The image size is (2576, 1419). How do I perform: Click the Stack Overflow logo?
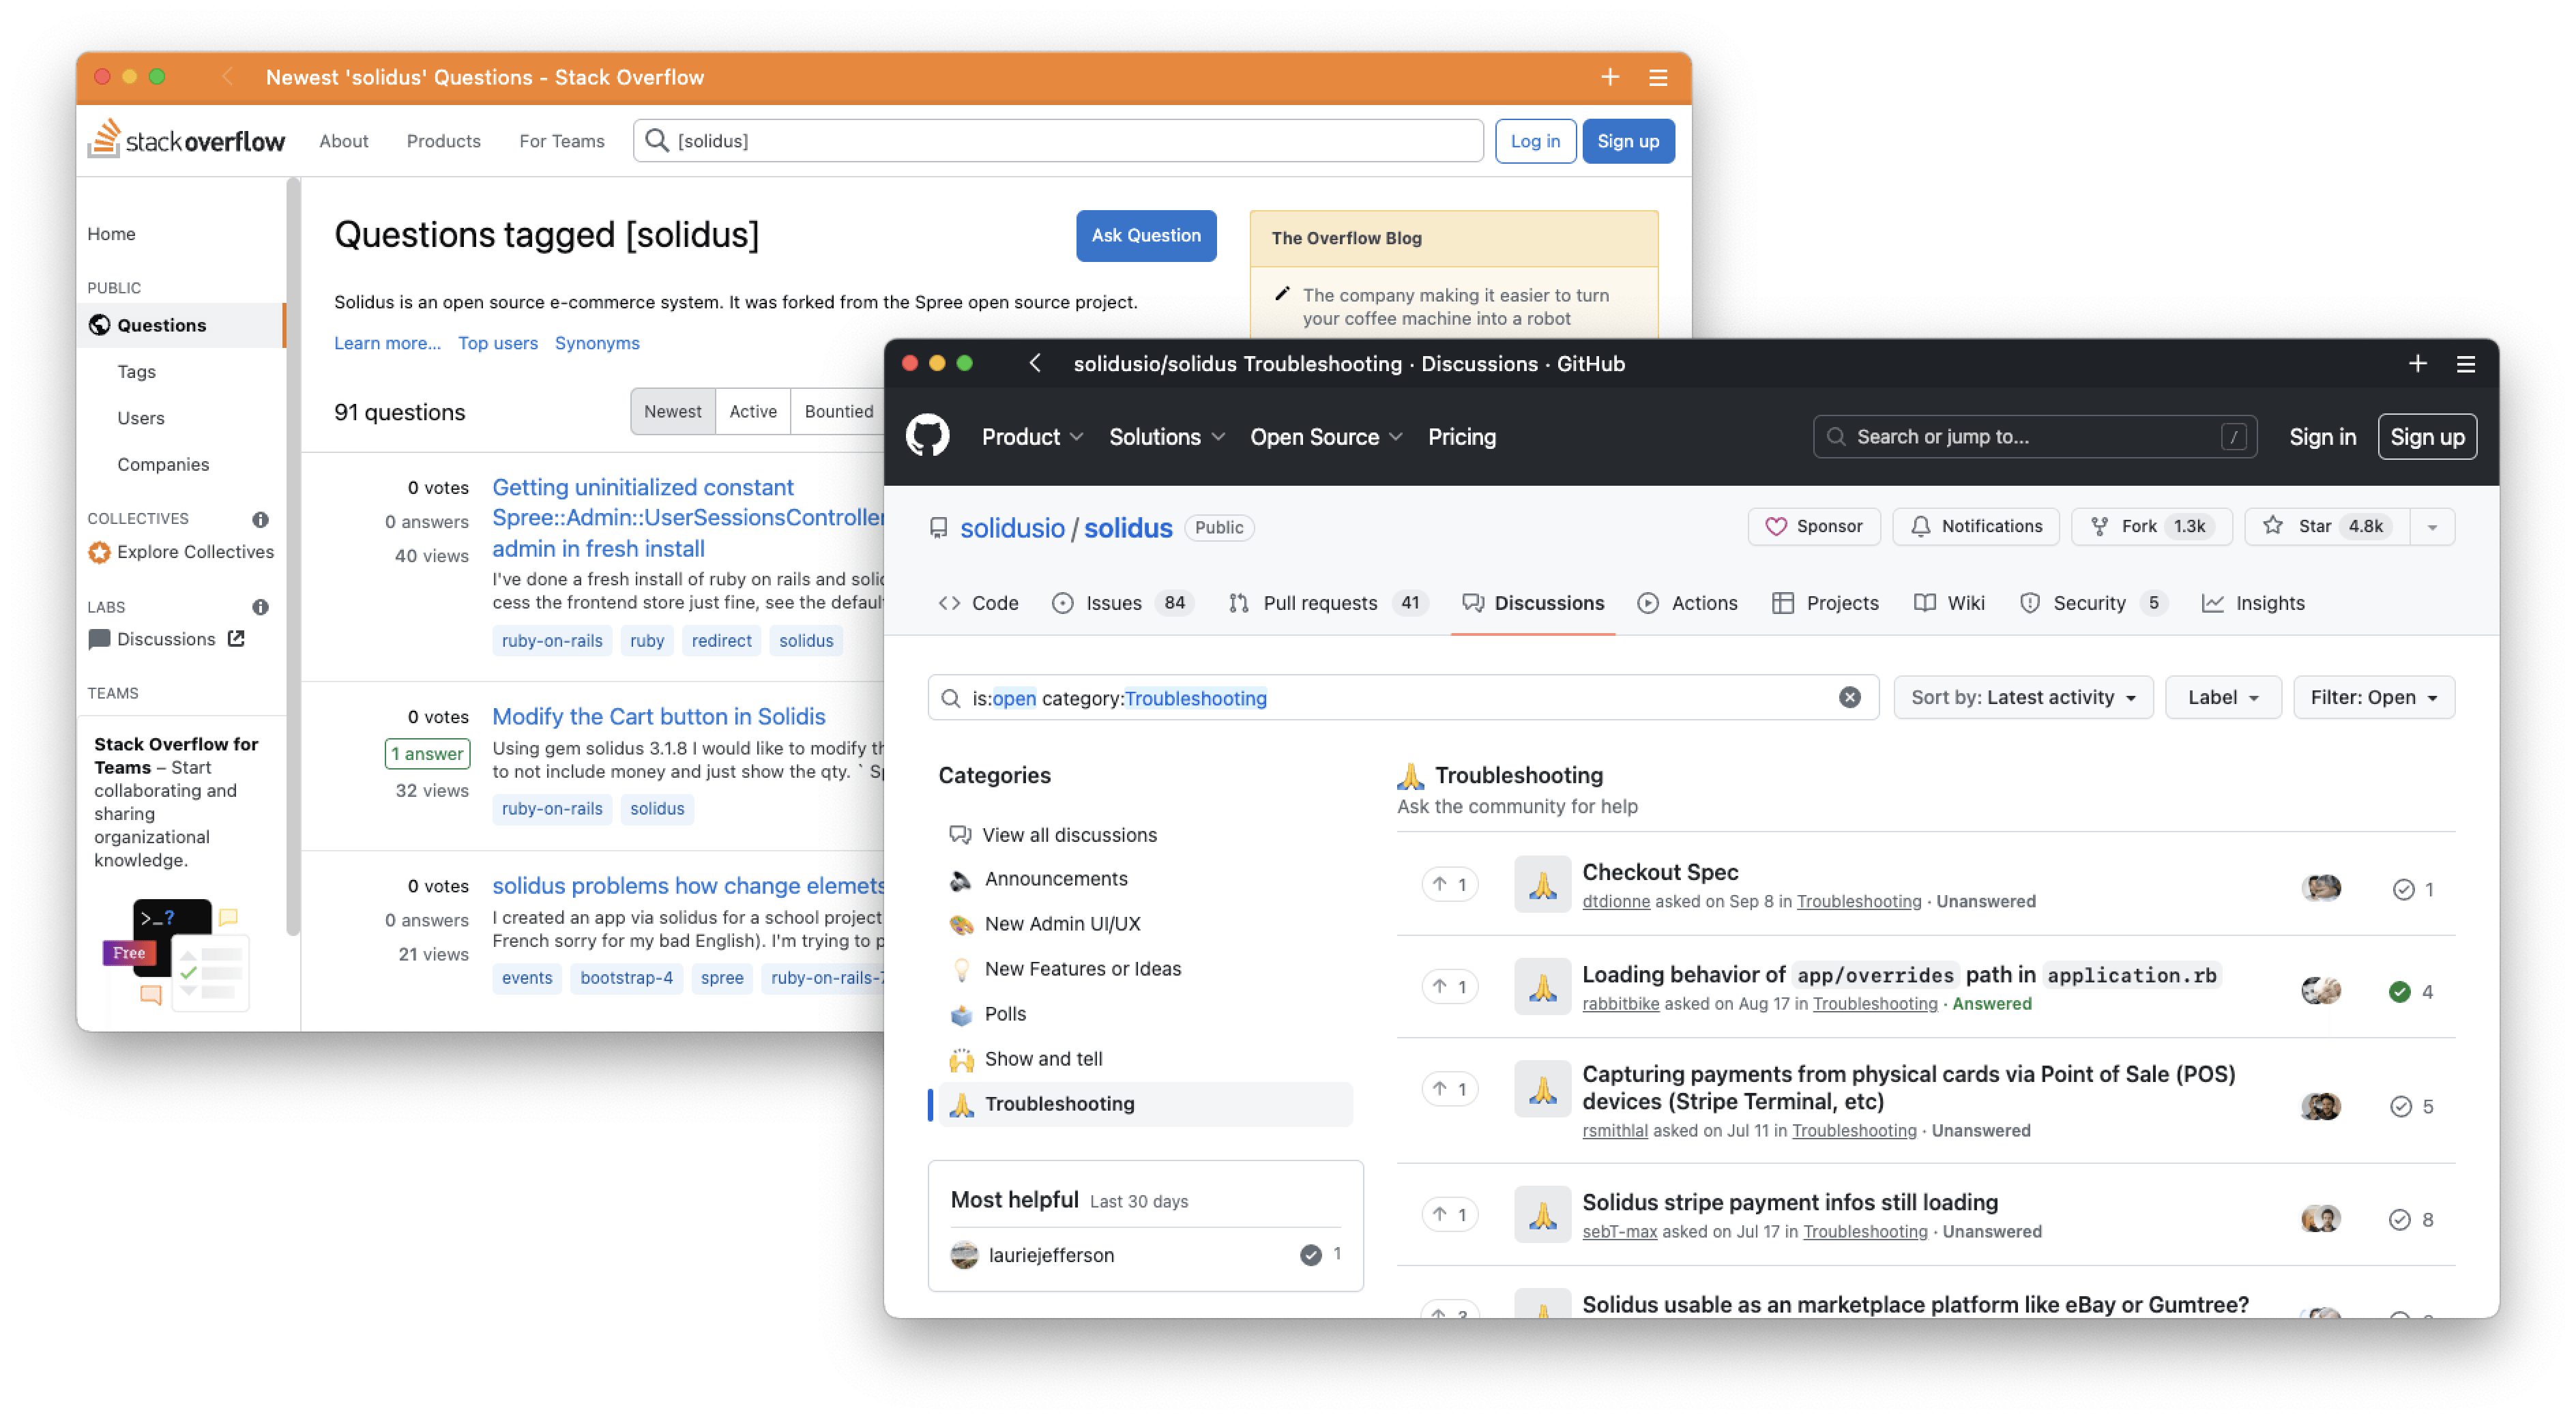[x=187, y=140]
